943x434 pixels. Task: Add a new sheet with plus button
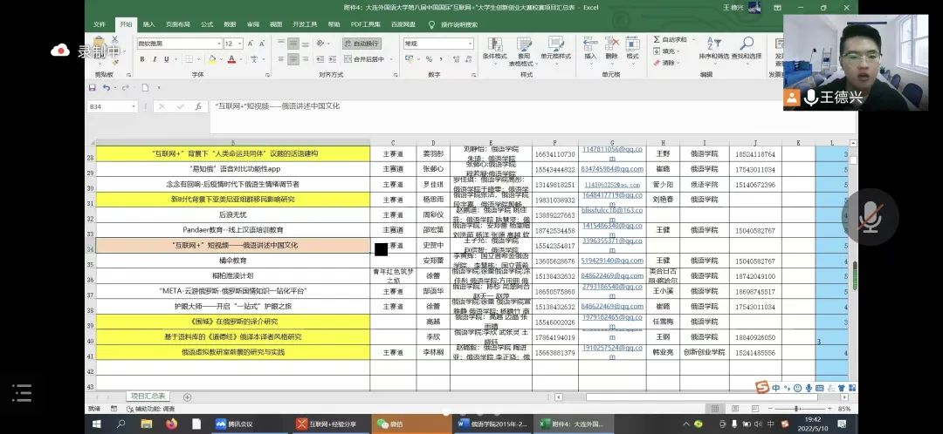pyautogui.click(x=187, y=397)
